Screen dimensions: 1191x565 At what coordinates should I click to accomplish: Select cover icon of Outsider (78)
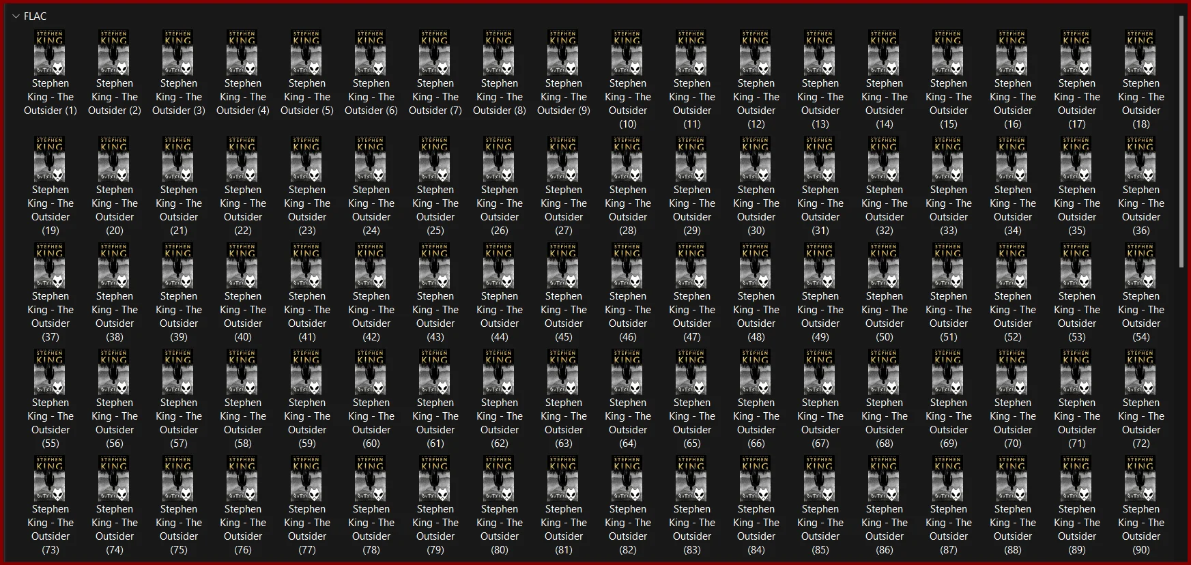point(371,478)
